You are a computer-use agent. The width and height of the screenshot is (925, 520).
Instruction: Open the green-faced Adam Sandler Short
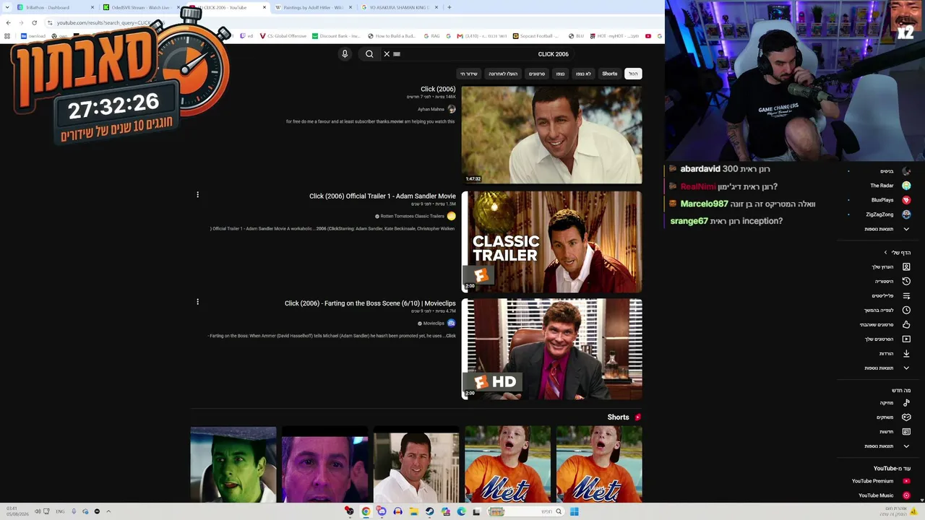[x=233, y=464]
